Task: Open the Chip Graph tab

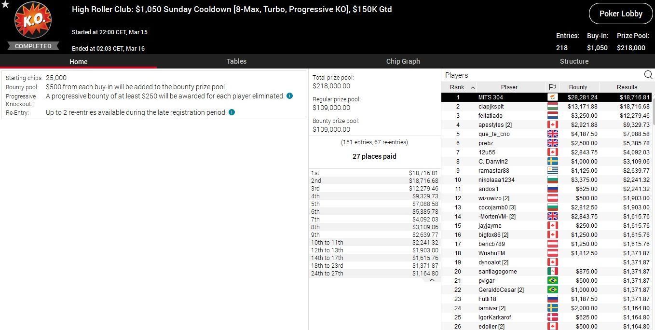Action: pyautogui.click(x=403, y=61)
